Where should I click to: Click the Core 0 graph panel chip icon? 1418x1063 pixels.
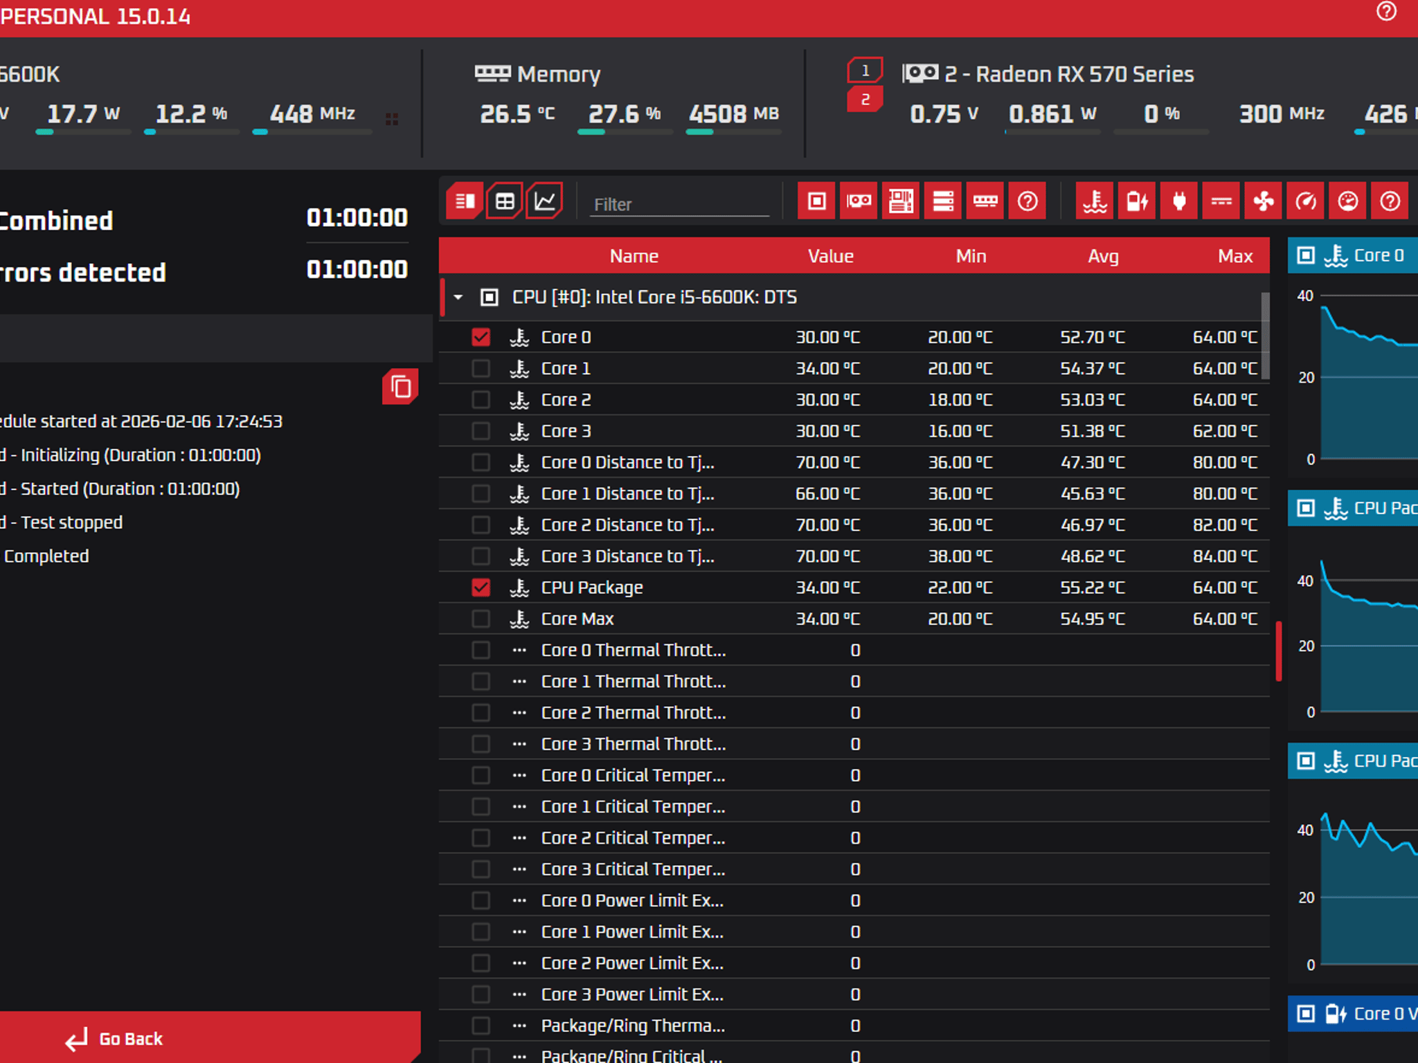(x=1306, y=255)
